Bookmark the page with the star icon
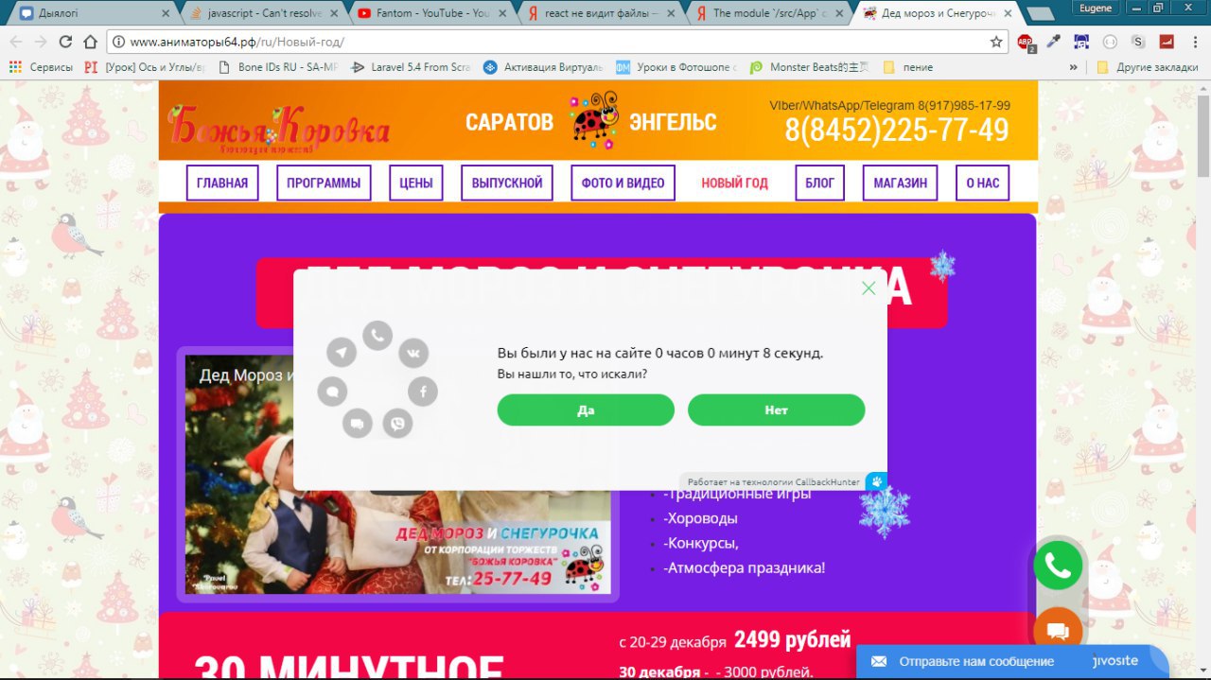 point(996,42)
